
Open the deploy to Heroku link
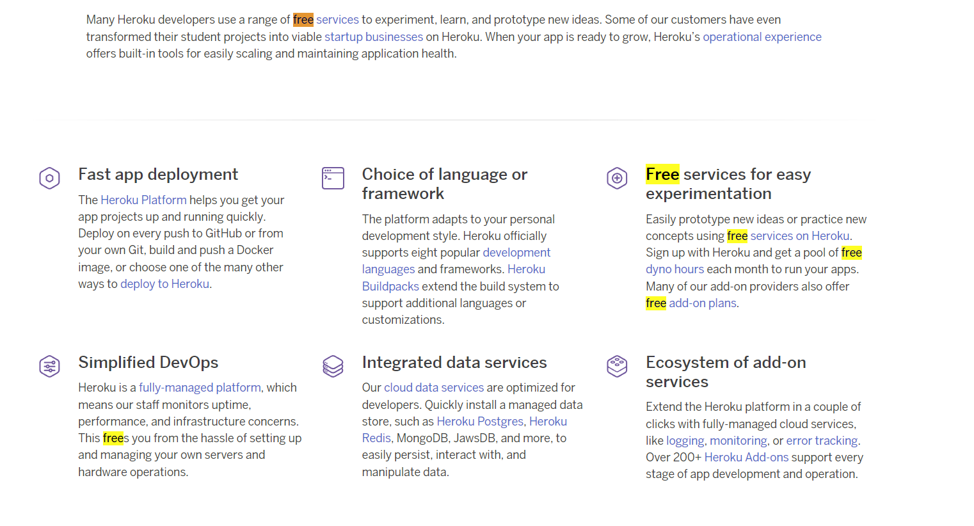coord(164,284)
